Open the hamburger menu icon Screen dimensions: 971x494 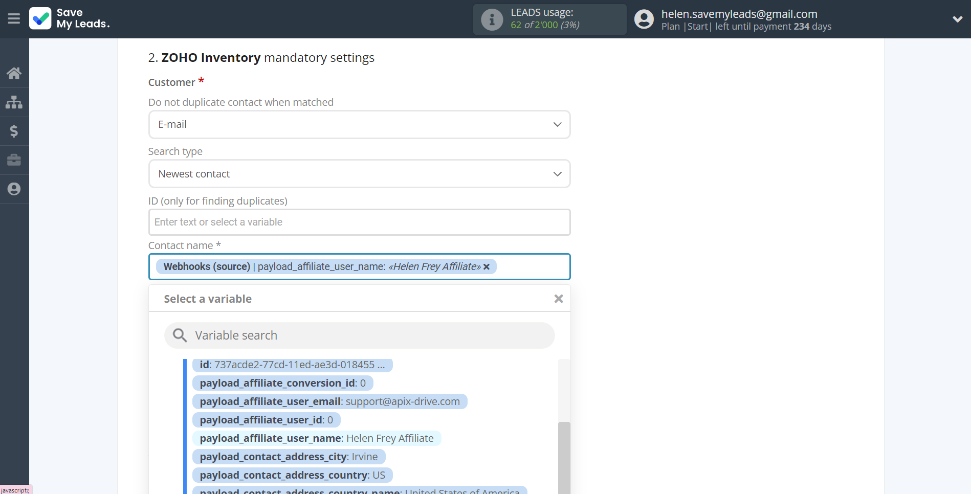point(14,19)
